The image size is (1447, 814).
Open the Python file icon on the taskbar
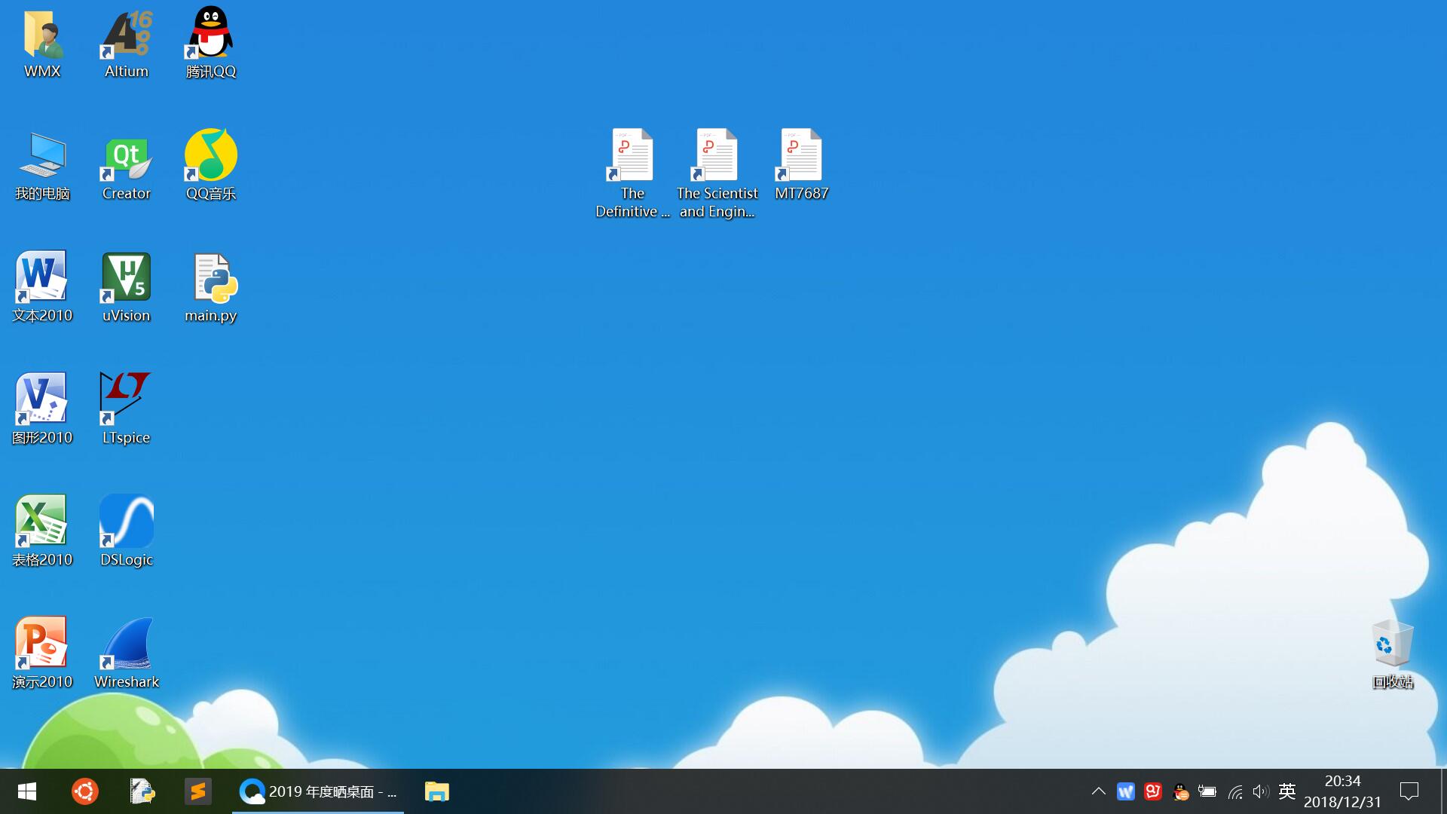tap(142, 791)
